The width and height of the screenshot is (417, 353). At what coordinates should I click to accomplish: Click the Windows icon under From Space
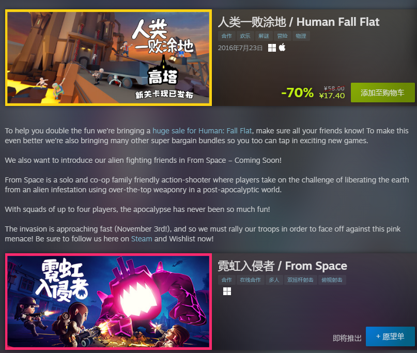point(227,291)
